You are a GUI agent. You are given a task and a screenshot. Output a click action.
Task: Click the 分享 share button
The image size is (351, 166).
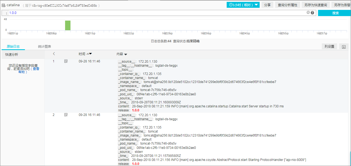[x=267, y=5]
